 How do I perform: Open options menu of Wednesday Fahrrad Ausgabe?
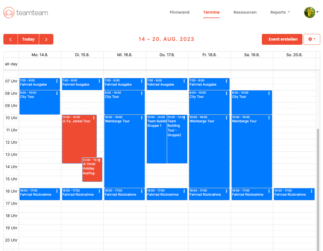coord(142,81)
